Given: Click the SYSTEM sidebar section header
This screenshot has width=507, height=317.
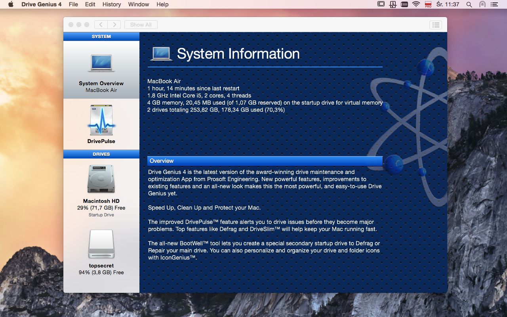Looking at the screenshot, I should [x=101, y=36].
